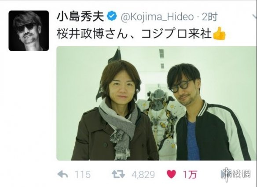Toggle the red heart like icon

171,174
